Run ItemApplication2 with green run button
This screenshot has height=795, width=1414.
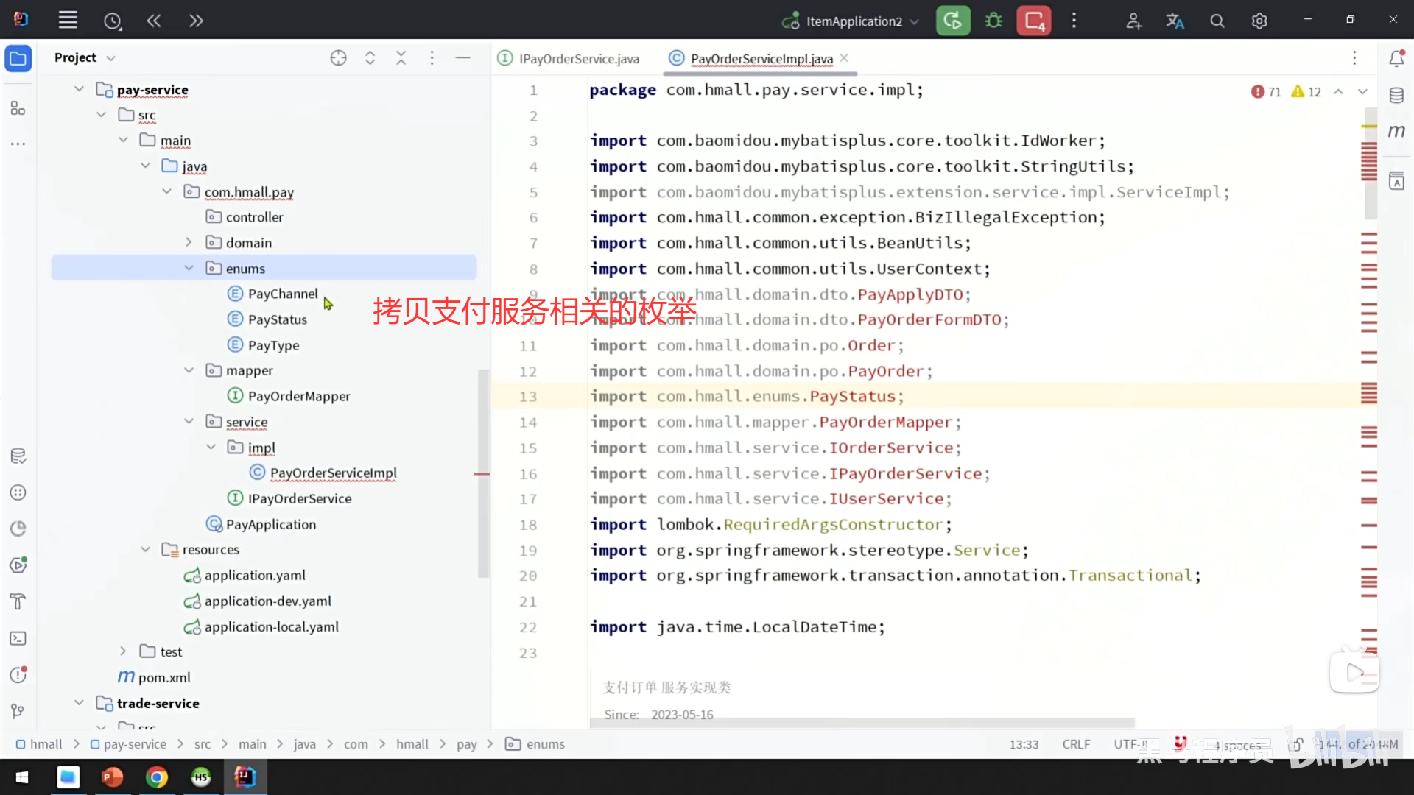[x=953, y=21]
